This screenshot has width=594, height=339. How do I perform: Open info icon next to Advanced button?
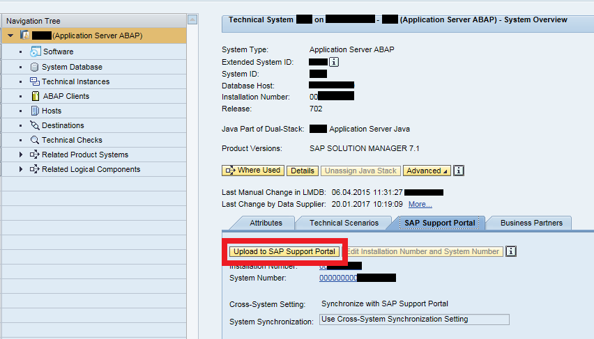click(459, 171)
